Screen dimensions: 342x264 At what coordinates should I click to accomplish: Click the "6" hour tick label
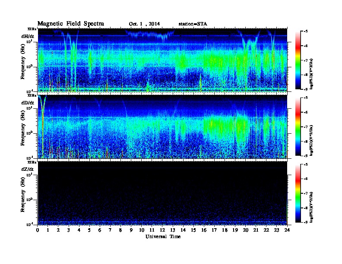pos(100,230)
